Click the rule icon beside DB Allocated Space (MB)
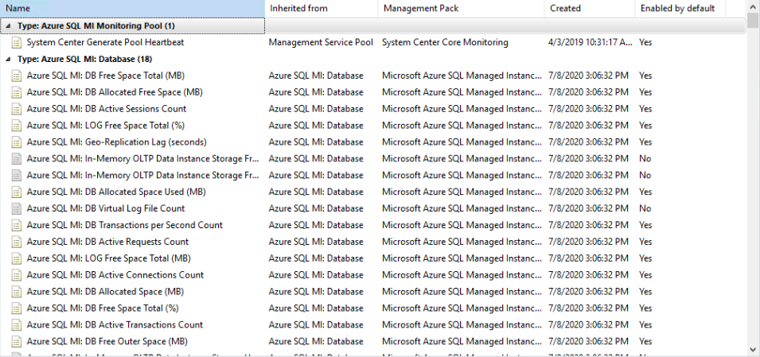Viewport: 760px width, 357px height. click(17, 292)
